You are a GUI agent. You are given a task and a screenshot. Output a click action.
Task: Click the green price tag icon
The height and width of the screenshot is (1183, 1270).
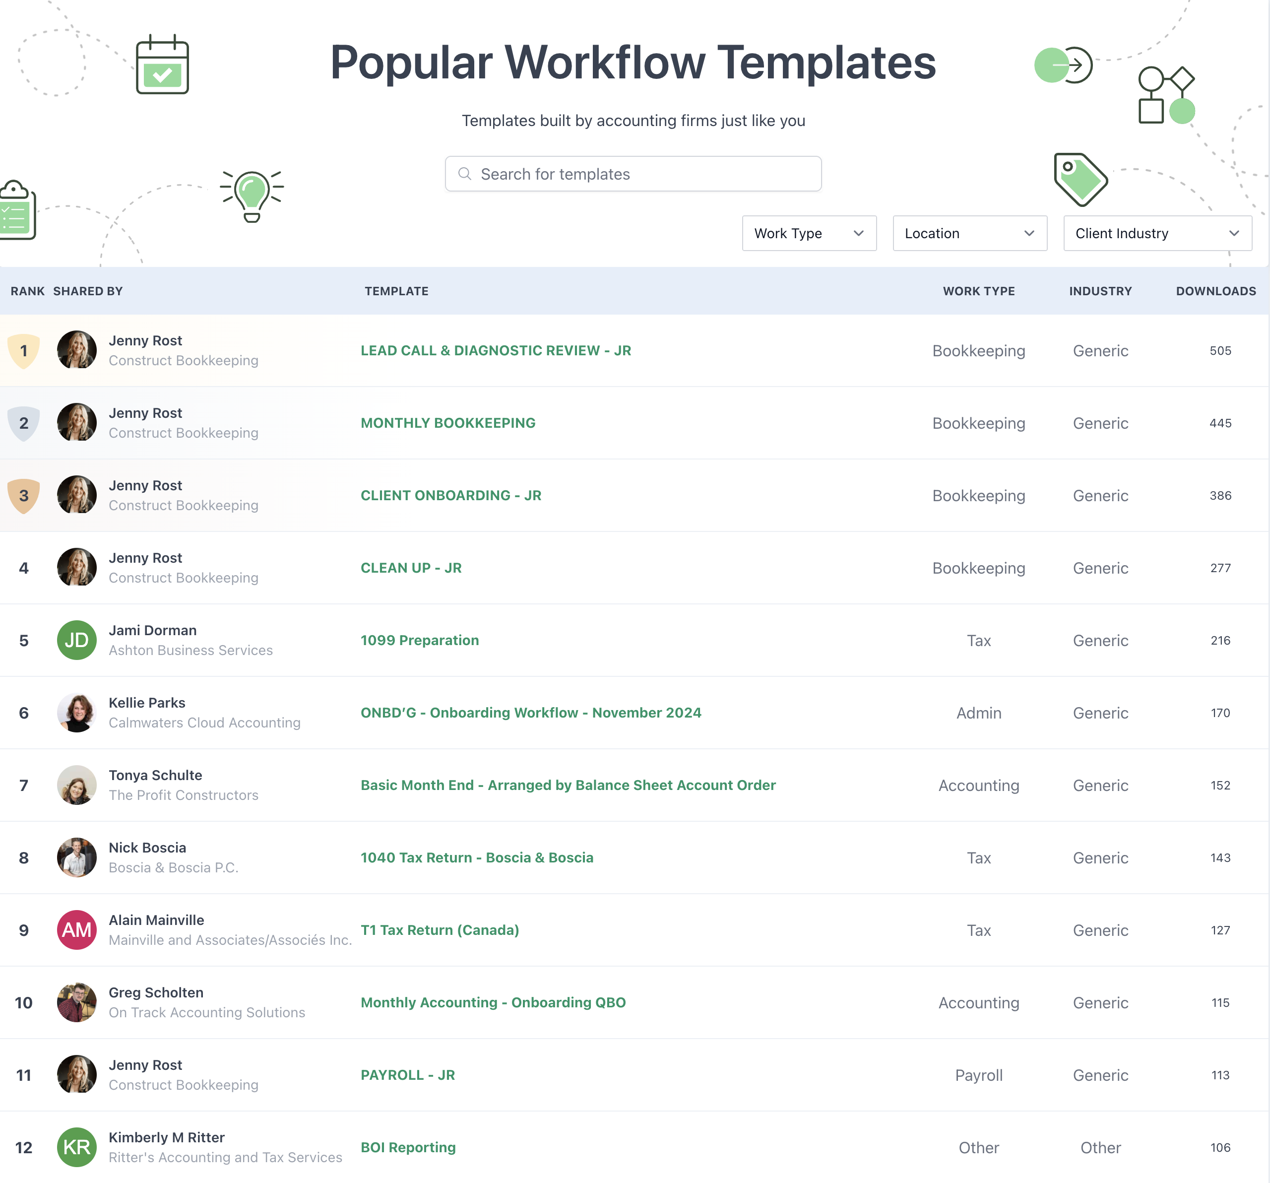pyautogui.click(x=1080, y=180)
